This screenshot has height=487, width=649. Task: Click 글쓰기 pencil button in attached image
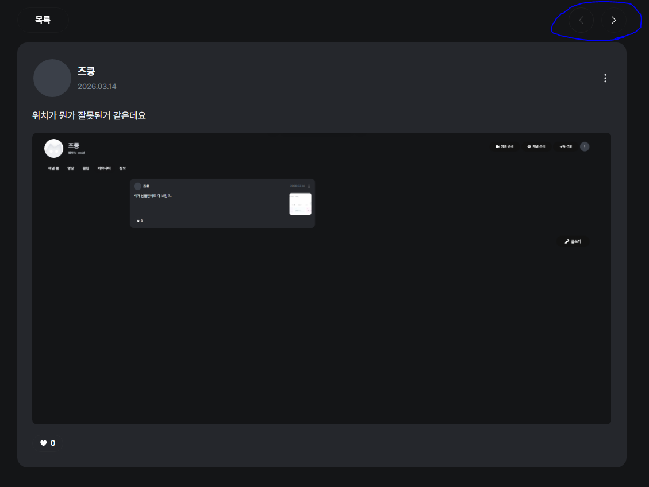pos(573,242)
